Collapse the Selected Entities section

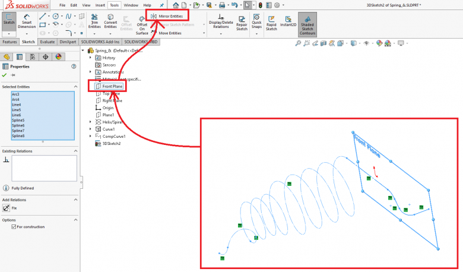[x=75, y=87]
